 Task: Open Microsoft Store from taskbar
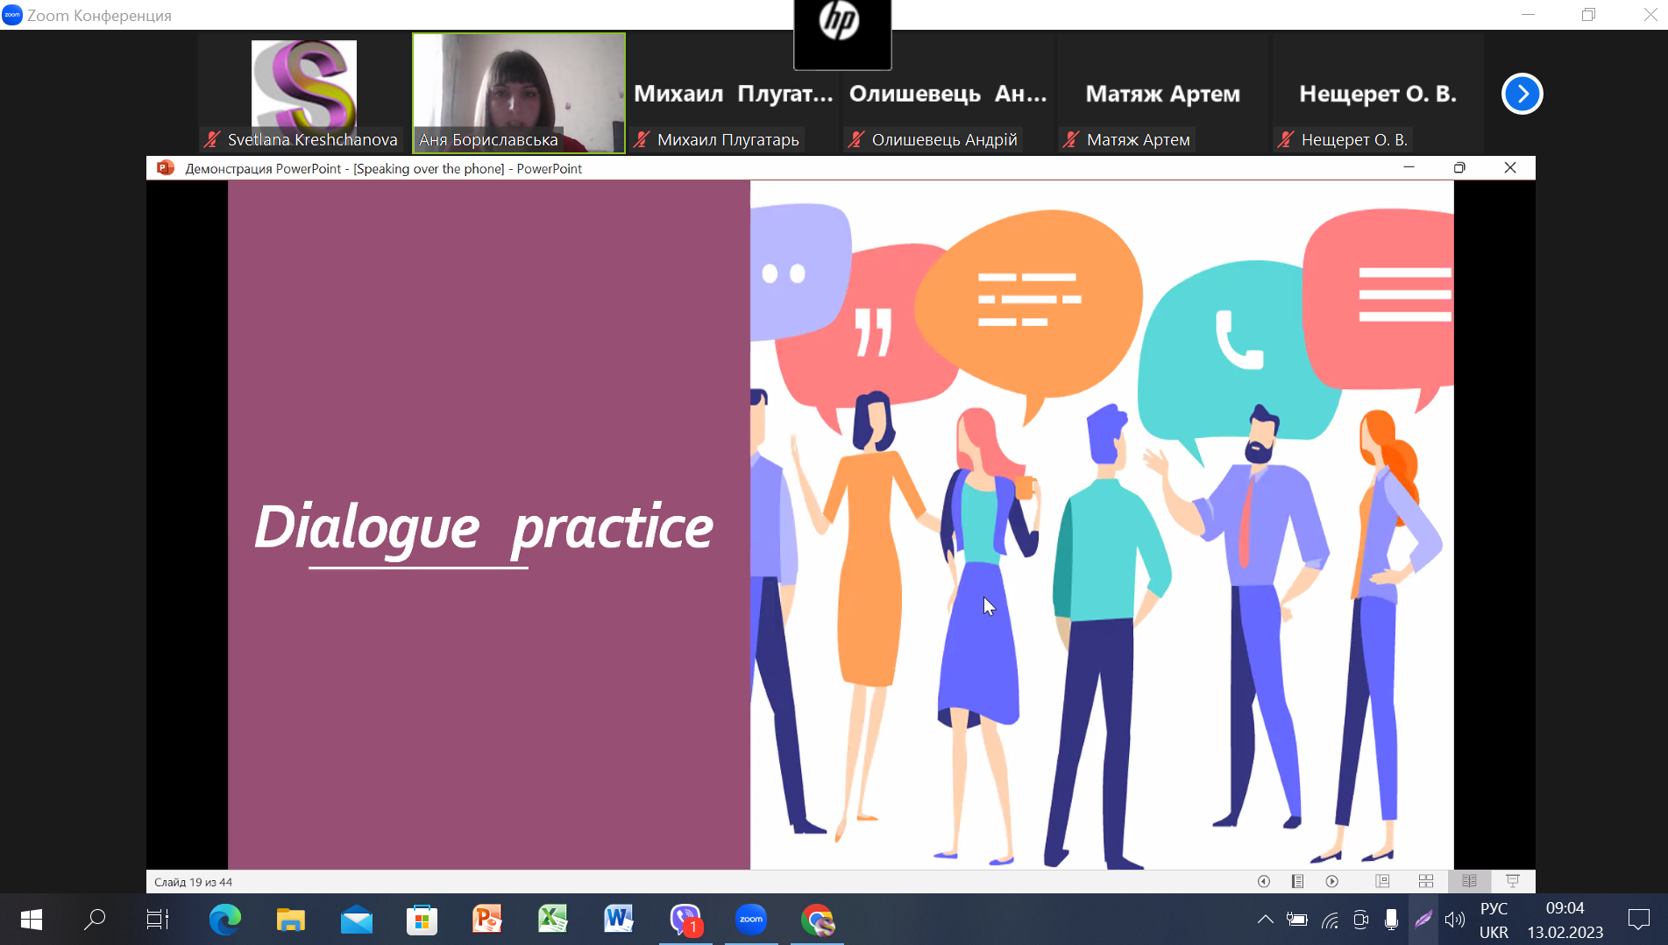tap(422, 920)
